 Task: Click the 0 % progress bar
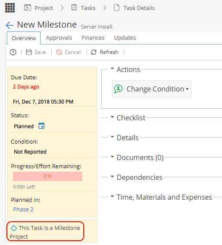(48, 176)
